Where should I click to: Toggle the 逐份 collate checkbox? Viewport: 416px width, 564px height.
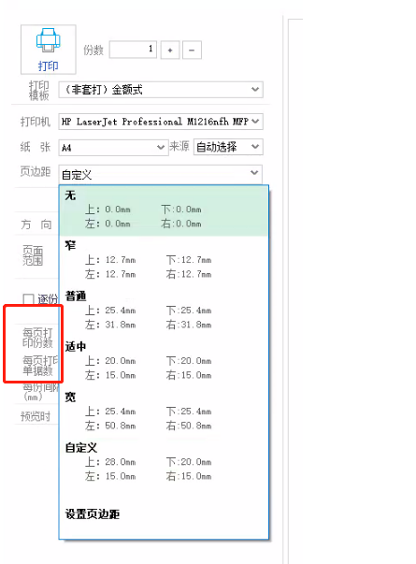(28, 299)
